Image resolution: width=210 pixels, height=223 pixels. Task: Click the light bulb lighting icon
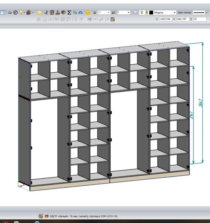[x=21, y=12]
